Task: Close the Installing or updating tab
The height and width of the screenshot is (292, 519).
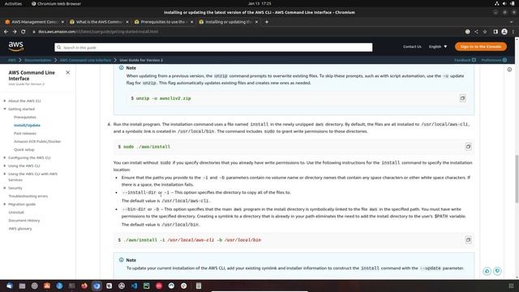Action: click(x=256, y=22)
